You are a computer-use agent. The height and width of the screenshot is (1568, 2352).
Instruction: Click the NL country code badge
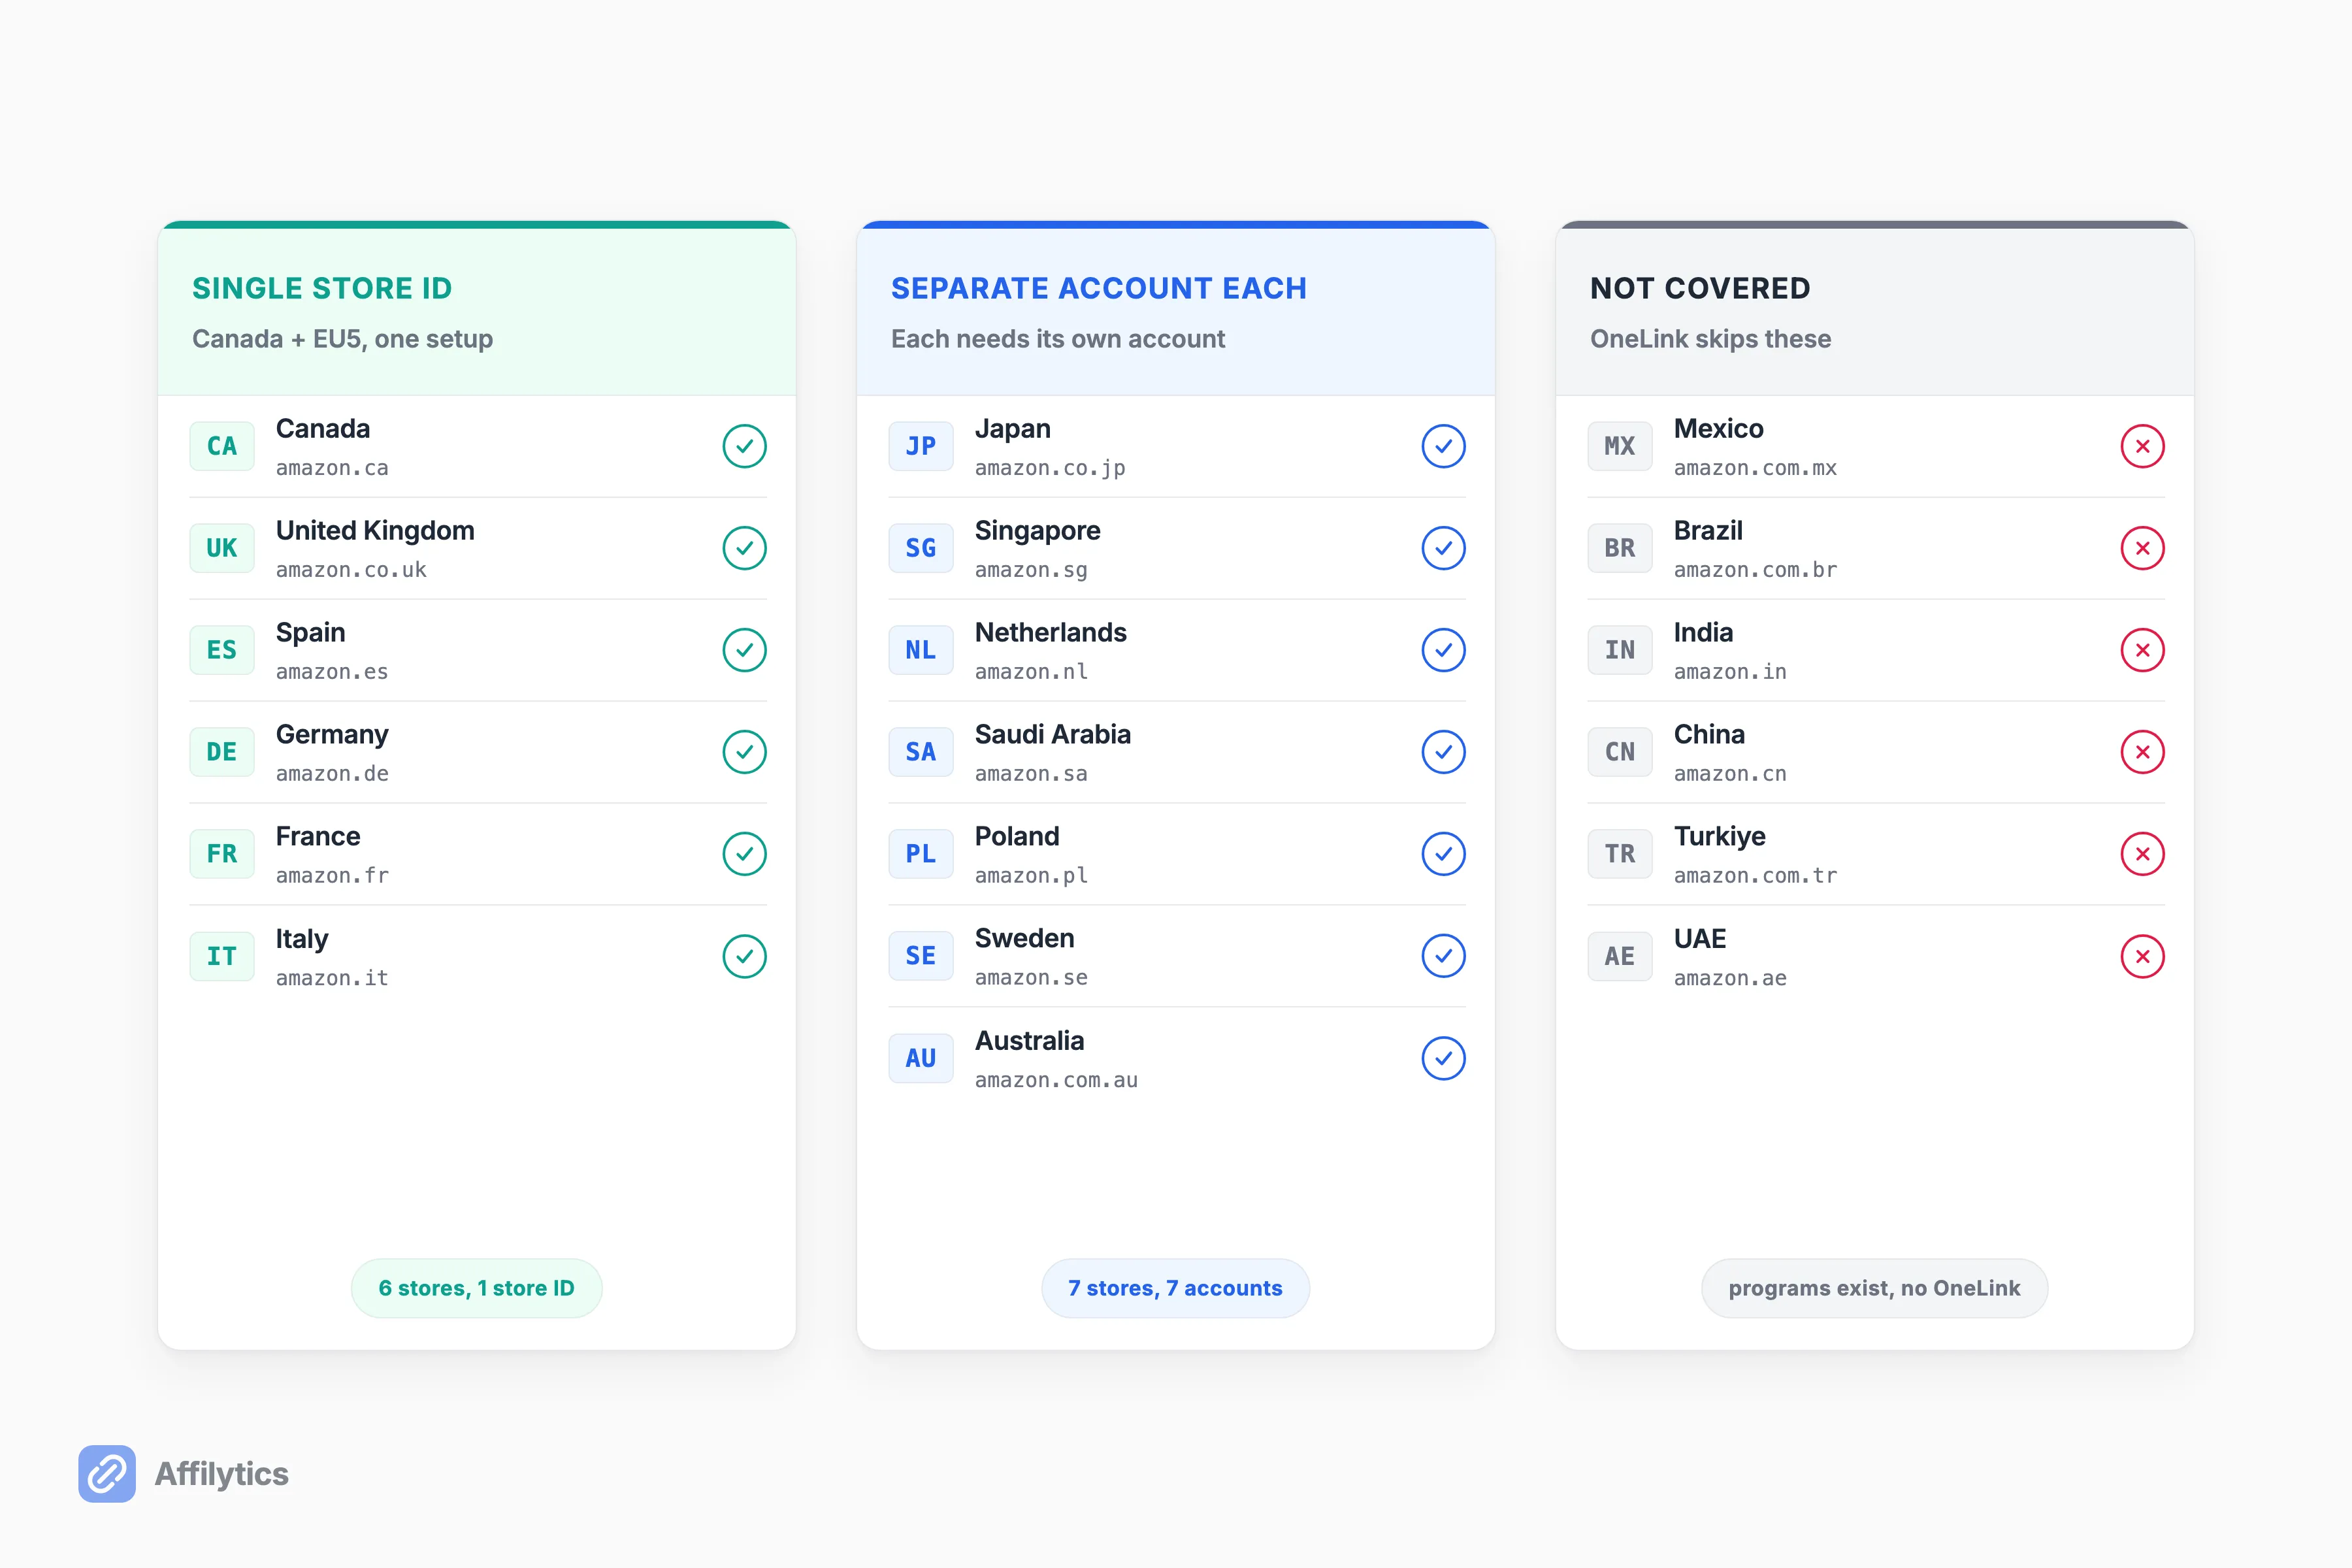coord(921,650)
